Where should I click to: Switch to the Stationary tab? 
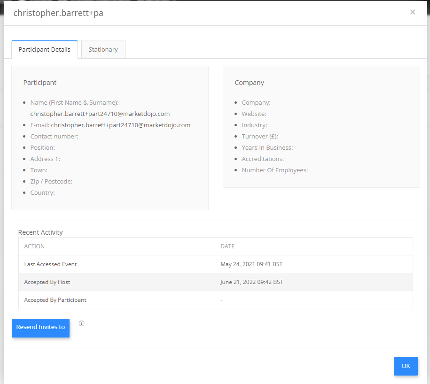(103, 49)
